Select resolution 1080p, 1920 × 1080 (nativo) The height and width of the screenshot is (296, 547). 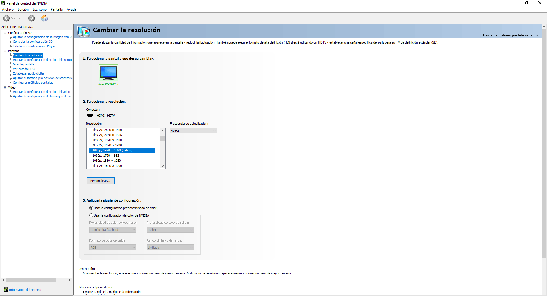(x=122, y=150)
